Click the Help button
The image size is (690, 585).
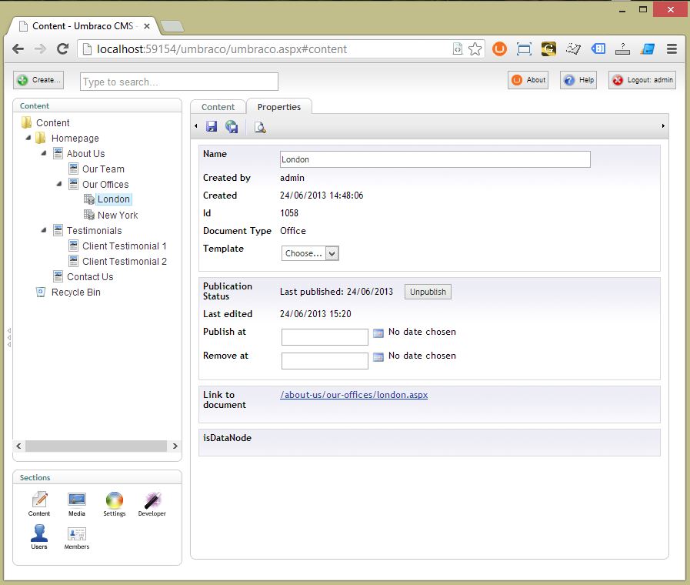578,80
